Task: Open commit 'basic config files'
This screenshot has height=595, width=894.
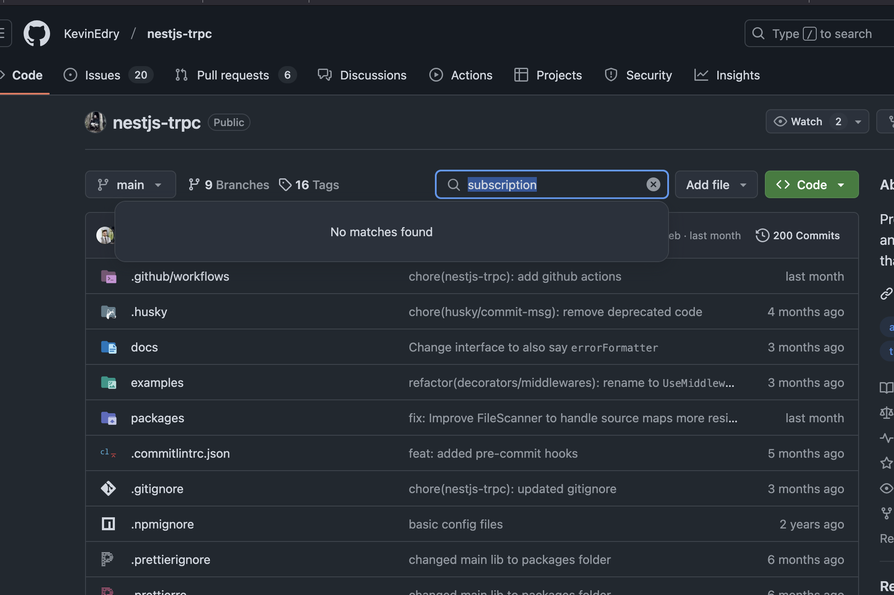Action: [456, 524]
